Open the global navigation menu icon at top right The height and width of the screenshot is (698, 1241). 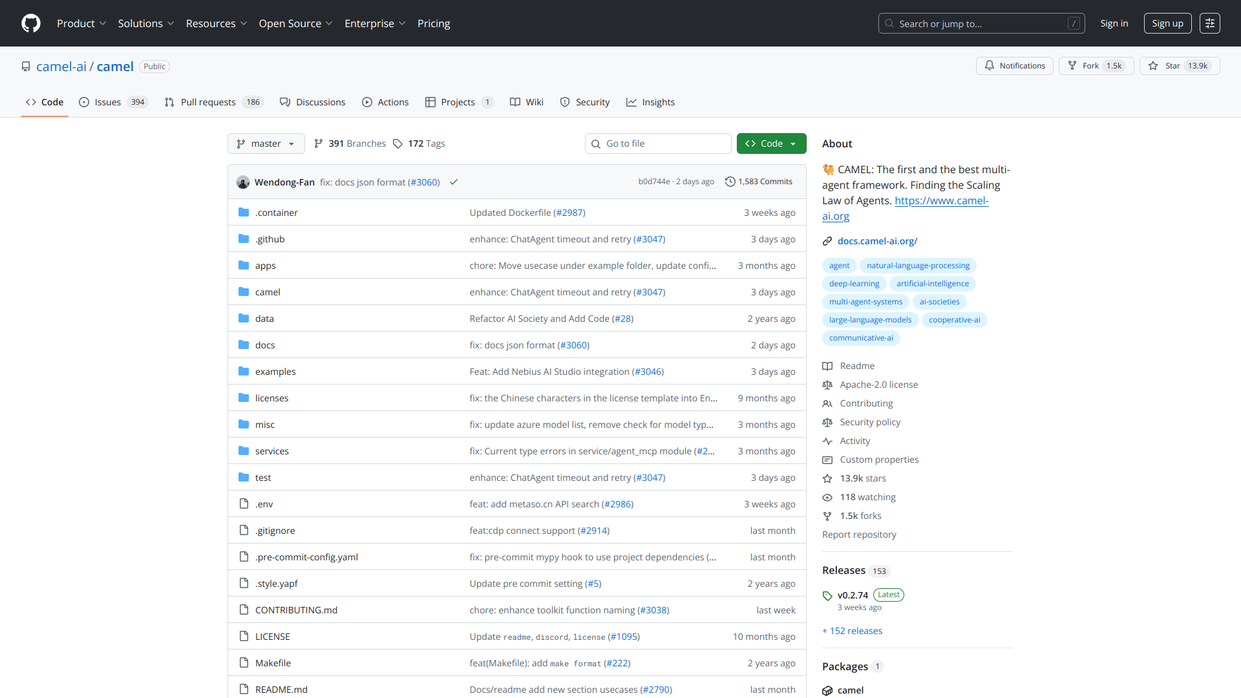[1209, 23]
